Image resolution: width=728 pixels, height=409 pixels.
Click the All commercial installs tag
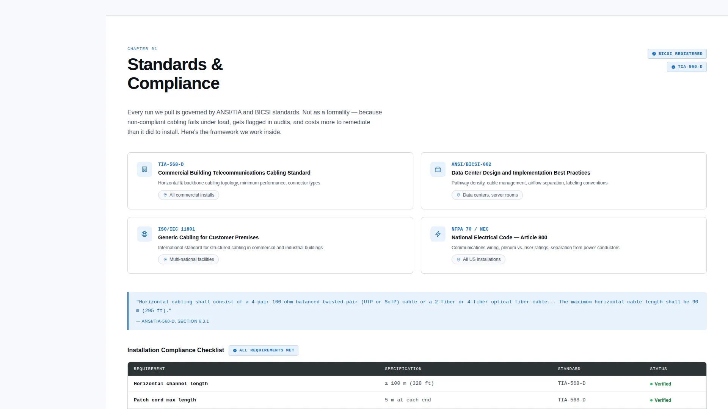click(188, 195)
